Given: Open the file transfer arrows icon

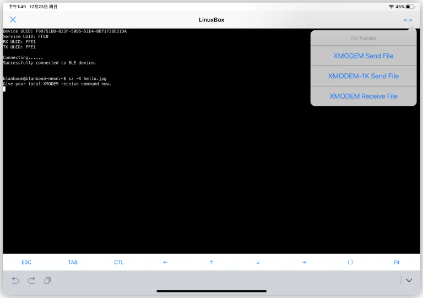Looking at the screenshot, I should pyautogui.click(x=408, y=20).
